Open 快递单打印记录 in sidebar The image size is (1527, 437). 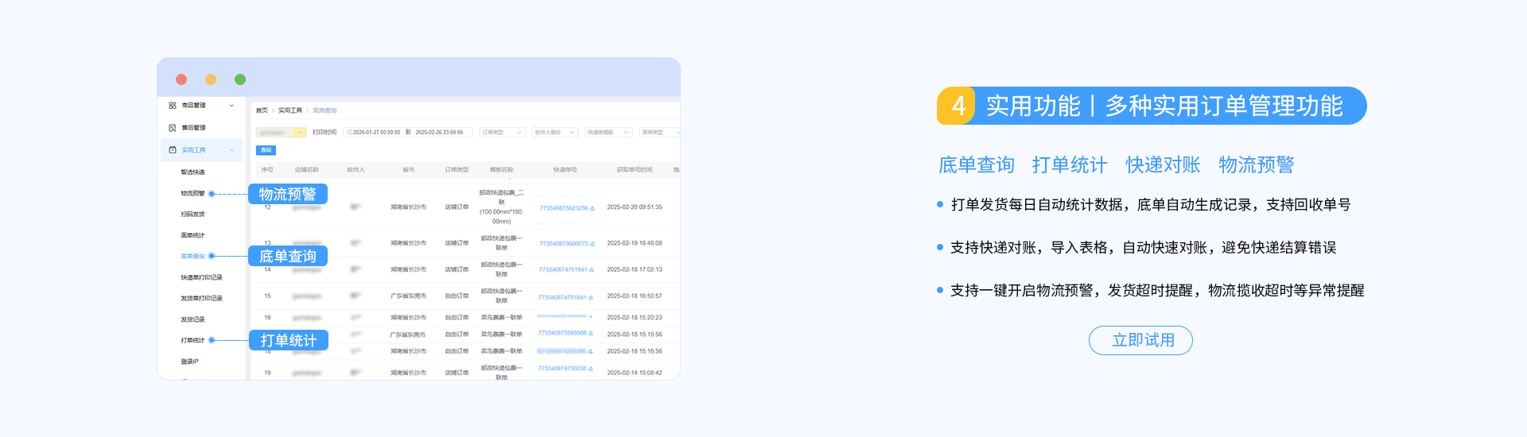coord(201,278)
